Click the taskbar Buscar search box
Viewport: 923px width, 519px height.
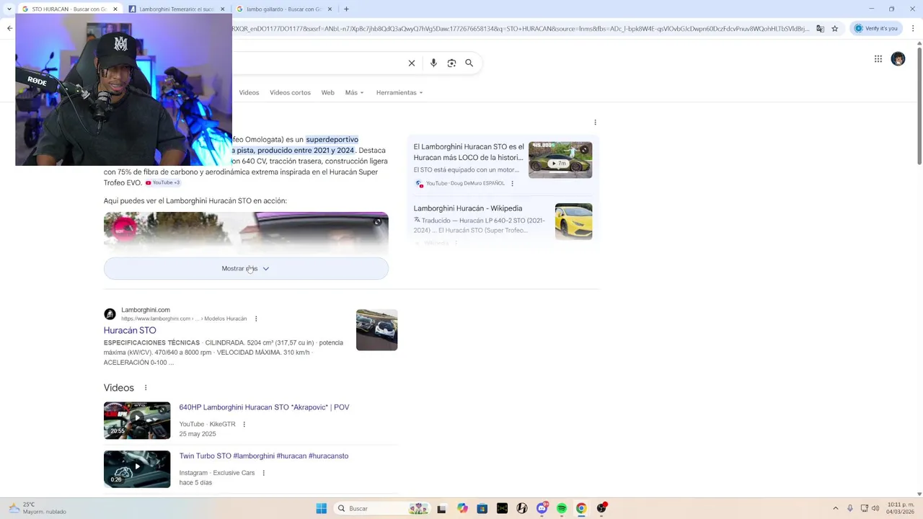point(382,508)
